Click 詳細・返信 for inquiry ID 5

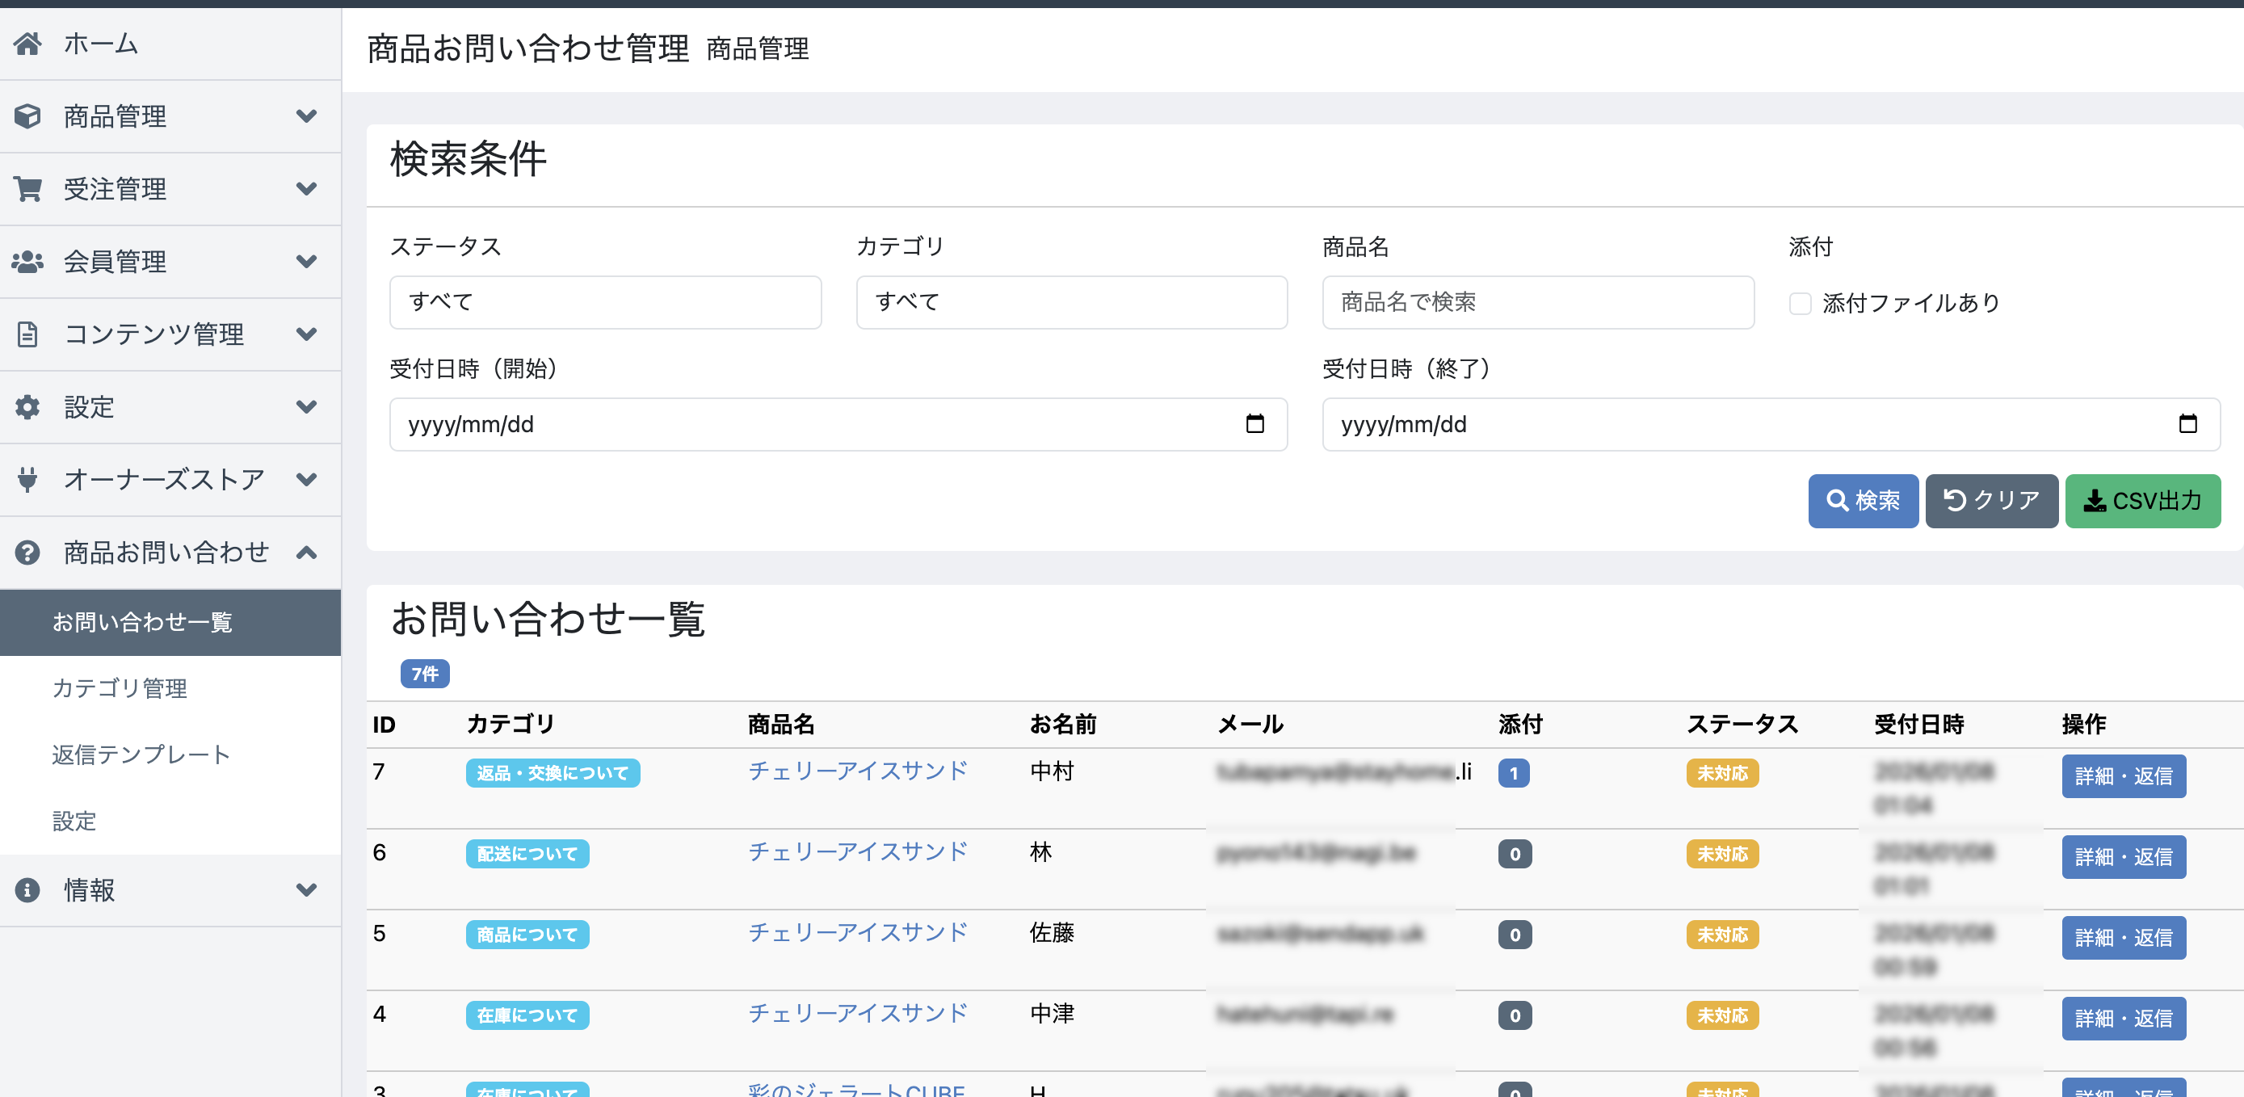tap(2123, 938)
